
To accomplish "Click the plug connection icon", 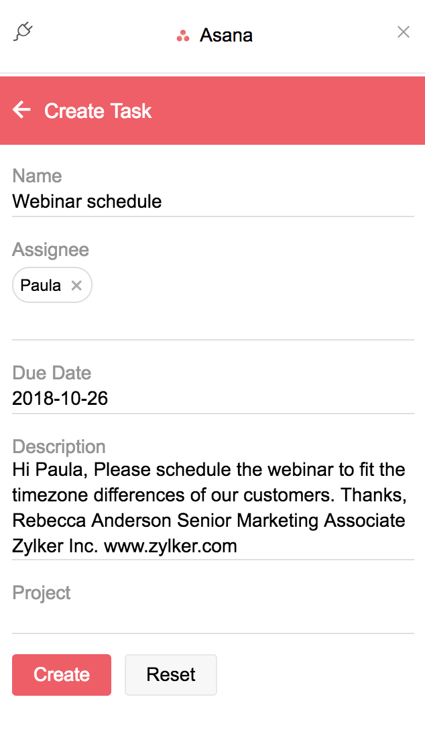I will 23,32.
